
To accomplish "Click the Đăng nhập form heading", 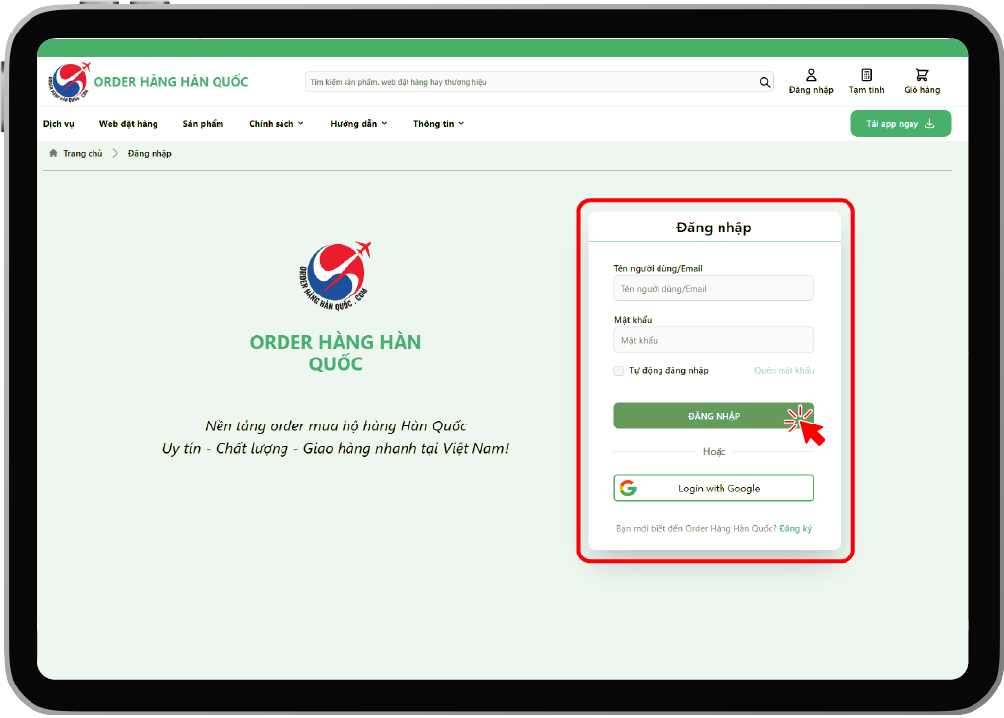I will pos(714,228).
